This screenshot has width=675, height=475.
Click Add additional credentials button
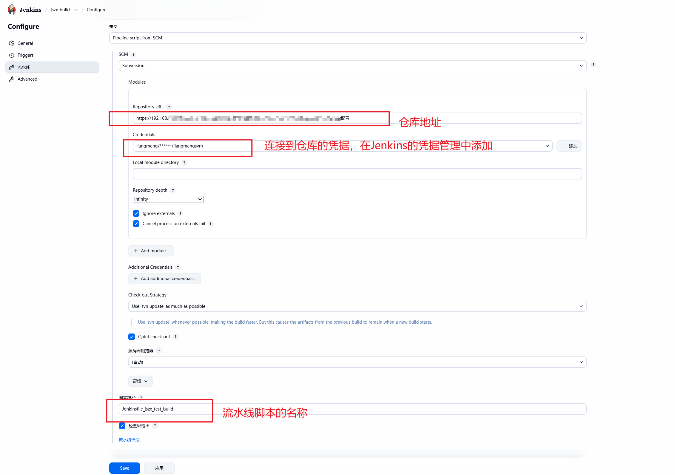click(165, 279)
